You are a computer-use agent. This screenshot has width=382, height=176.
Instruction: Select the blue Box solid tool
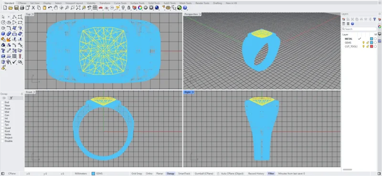[3, 33]
